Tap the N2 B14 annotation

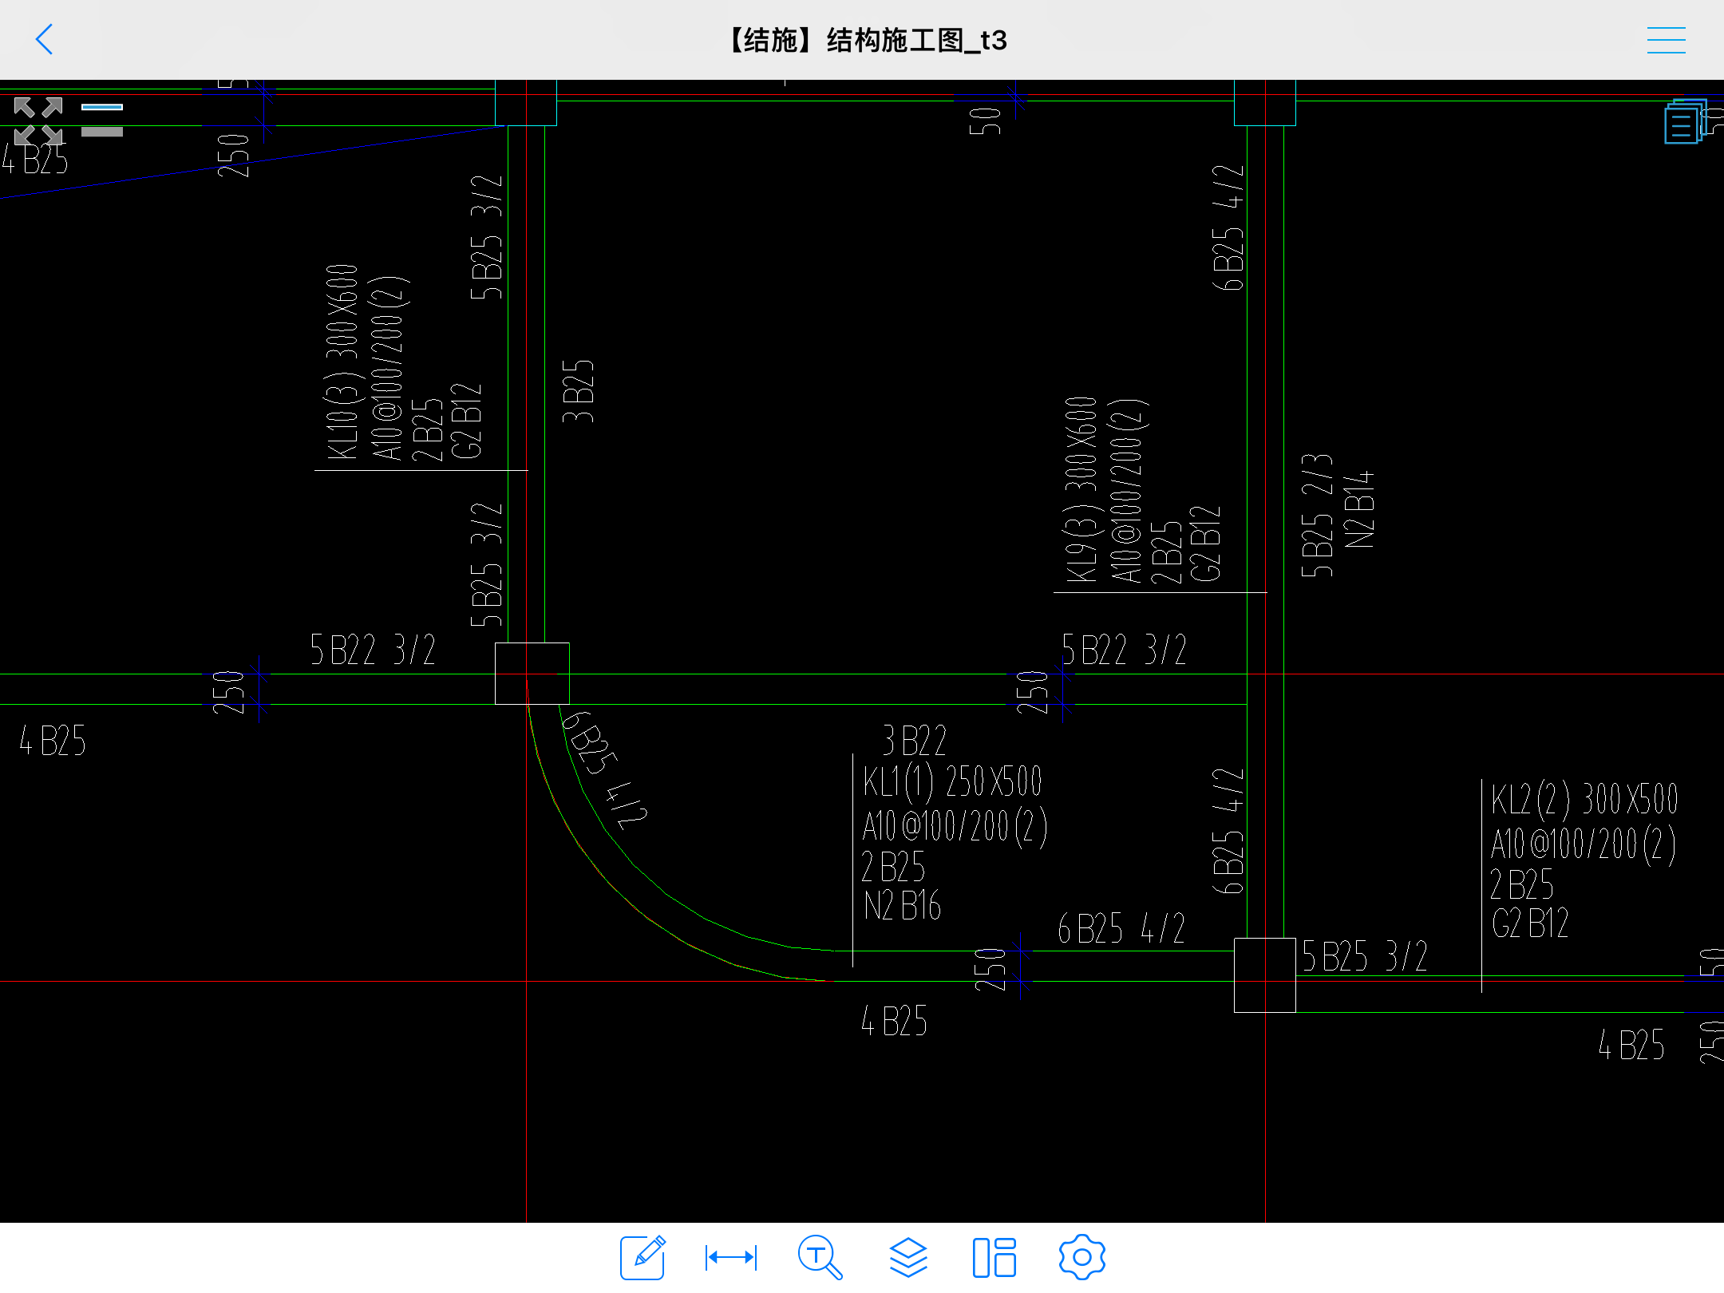point(1359,509)
